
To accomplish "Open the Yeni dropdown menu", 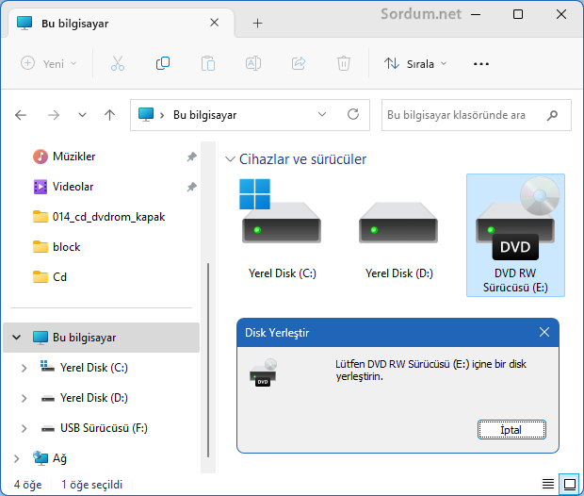I will pos(48,64).
